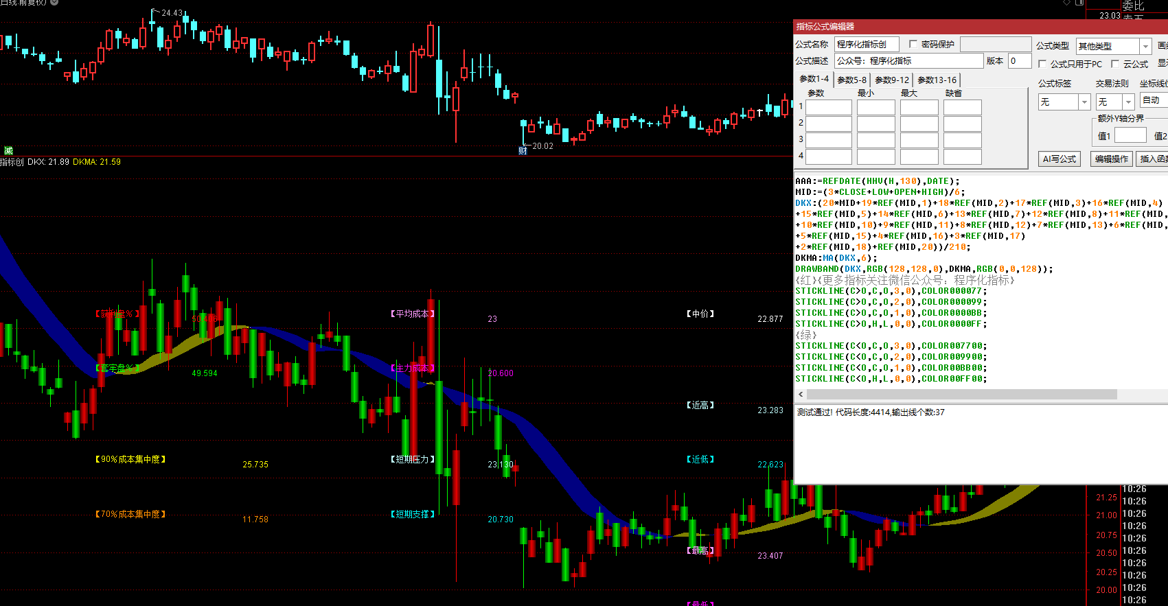Expand the 公式类型 dropdown
The width and height of the screenshot is (1168, 606).
click(x=1145, y=46)
